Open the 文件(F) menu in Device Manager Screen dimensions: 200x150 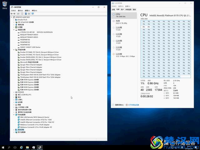coord(13,10)
